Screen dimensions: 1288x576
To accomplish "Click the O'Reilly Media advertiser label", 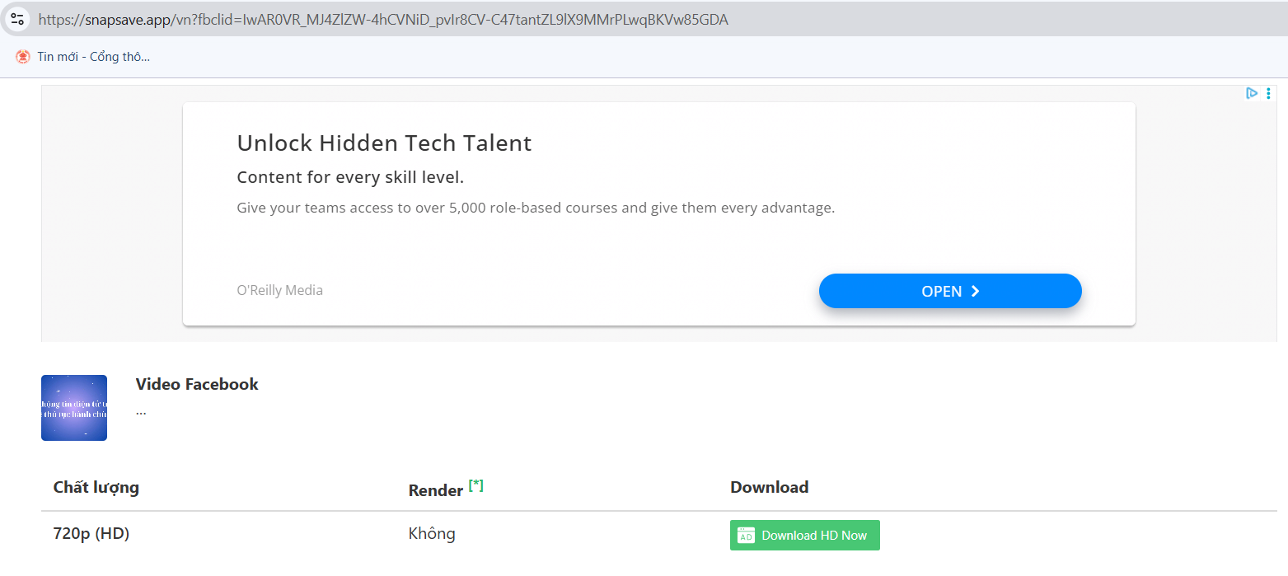I will (x=279, y=290).
